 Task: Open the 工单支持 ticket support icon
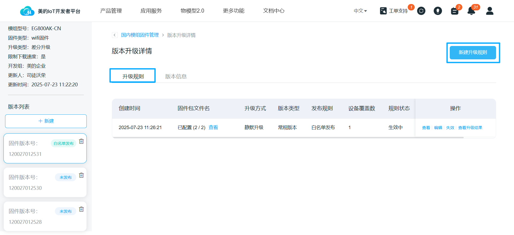383,11
